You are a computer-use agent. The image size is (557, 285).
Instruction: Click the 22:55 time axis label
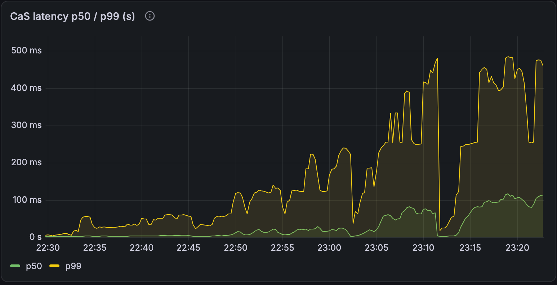[282, 248]
